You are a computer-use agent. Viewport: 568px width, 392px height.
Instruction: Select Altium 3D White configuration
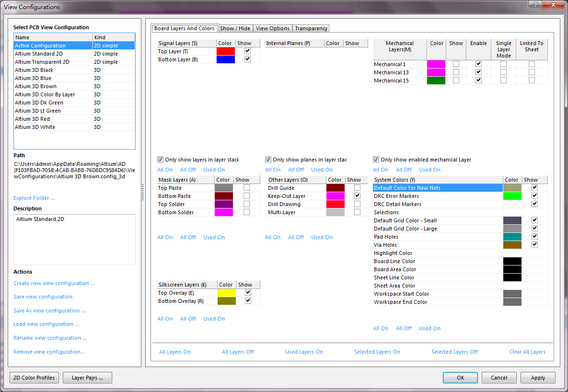[x=74, y=127]
